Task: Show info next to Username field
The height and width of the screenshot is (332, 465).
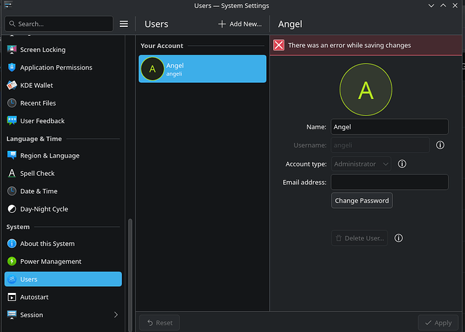Action: pos(440,145)
